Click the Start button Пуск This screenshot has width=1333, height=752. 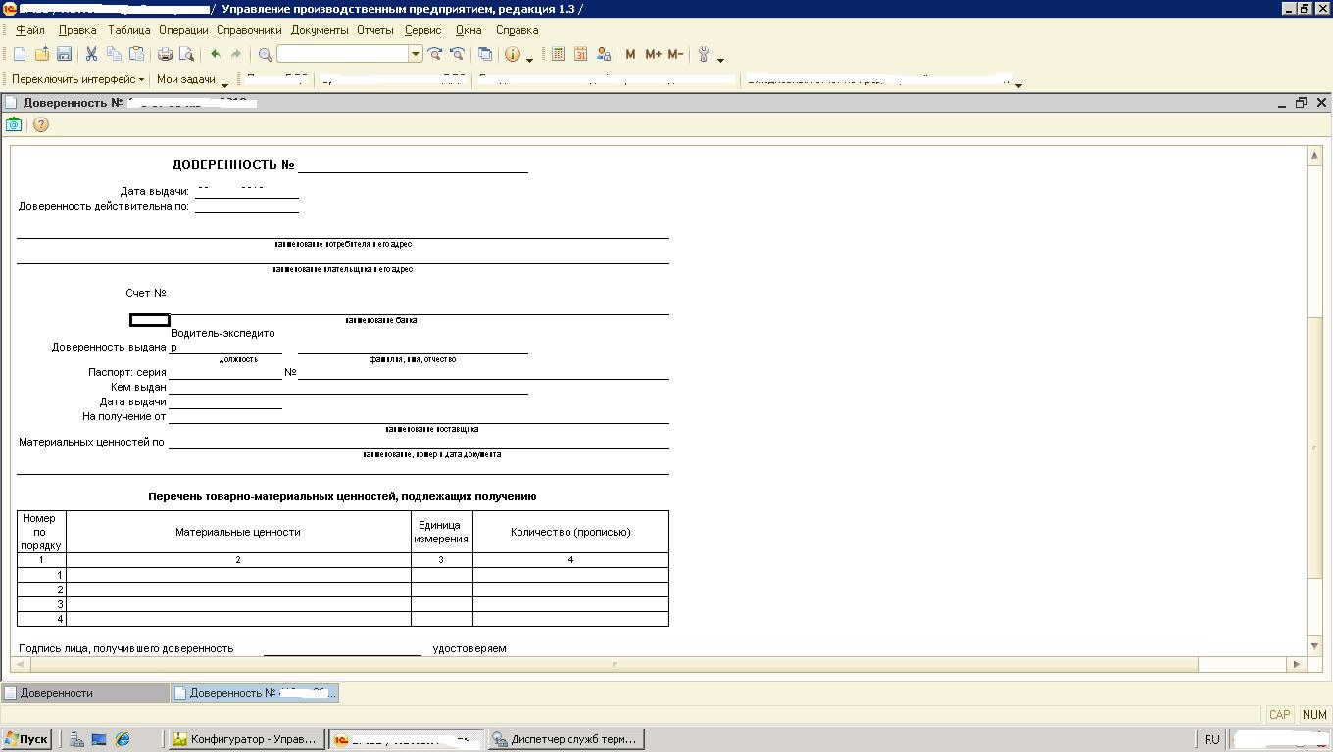click(x=26, y=739)
